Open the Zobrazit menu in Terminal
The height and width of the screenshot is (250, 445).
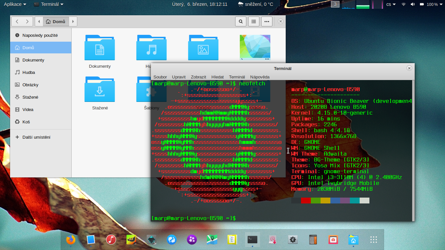click(x=198, y=77)
